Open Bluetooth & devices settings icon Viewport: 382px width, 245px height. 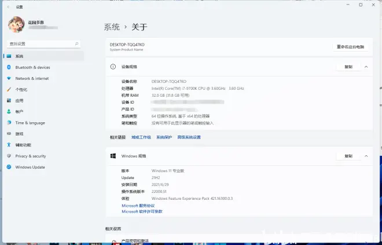point(9,67)
